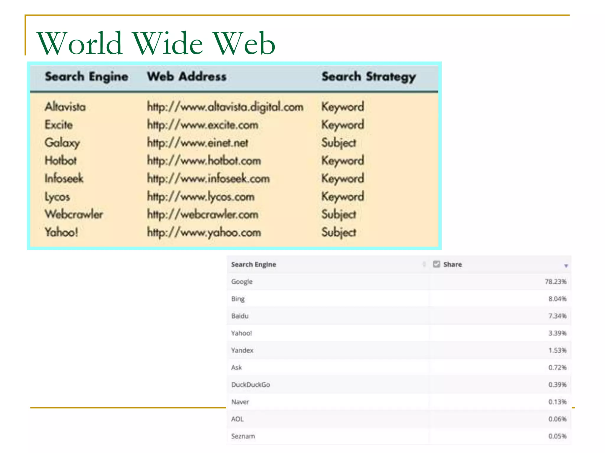Select the Naver row name
Image resolution: width=605 pixels, height=453 pixels.
click(x=240, y=402)
